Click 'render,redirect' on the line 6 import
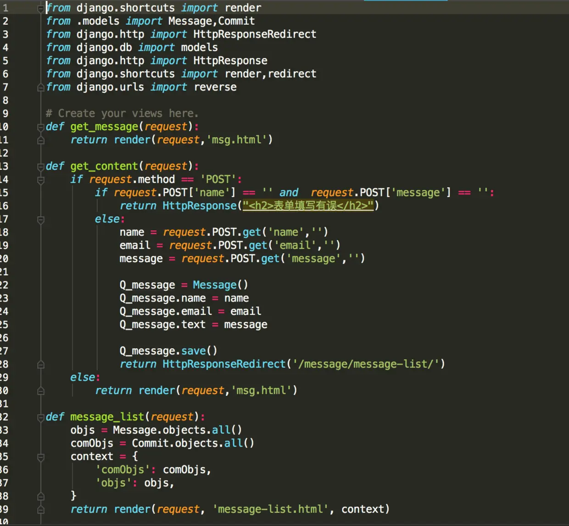The image size is (569, 526). [270, 74]
